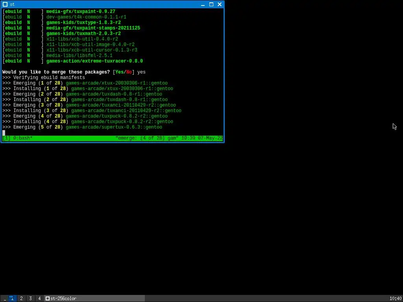
Task: Click the 10:40 taskbar clock
Action: point(396,298)
